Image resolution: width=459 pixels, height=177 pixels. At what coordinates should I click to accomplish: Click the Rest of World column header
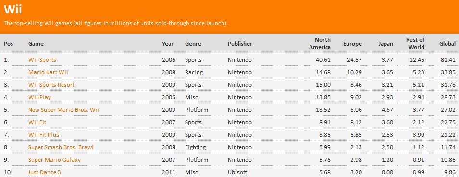pyautogui.click(x=415, y=43)
